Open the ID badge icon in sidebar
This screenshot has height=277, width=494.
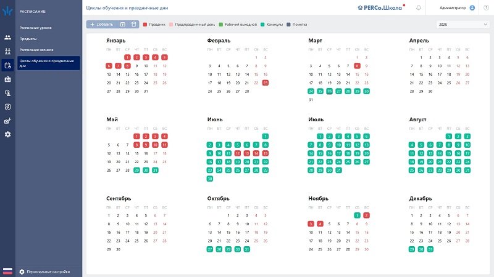7,79
